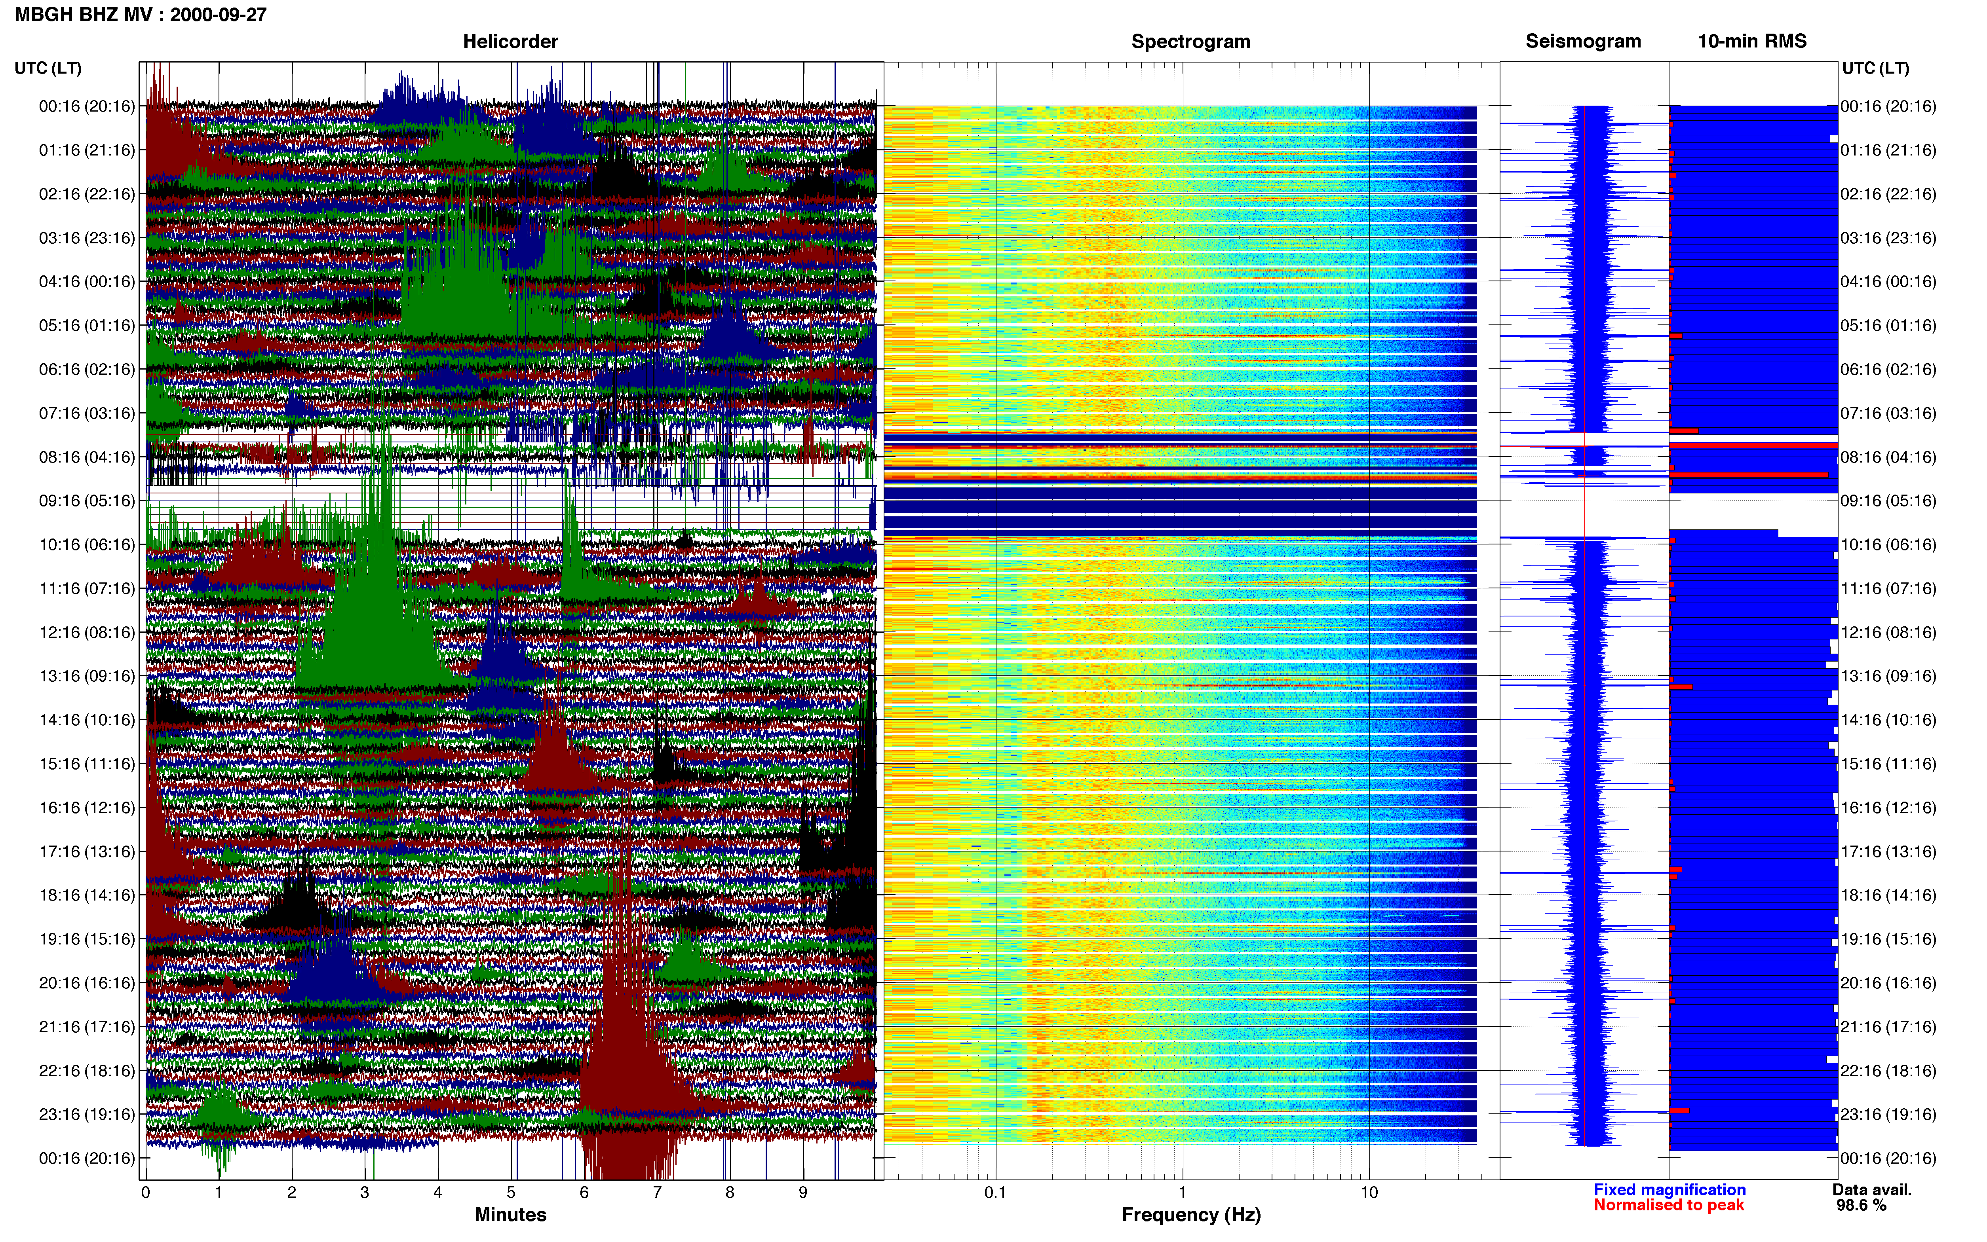Image resolution: width=1987 pixels, height=1242 pixels.
Task: Click the left time label '16:16 (12:16)'
Action: [87, 808]
